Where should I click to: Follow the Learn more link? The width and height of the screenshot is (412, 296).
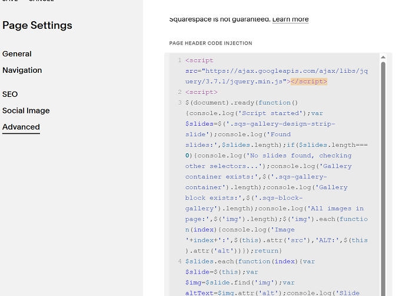(x=290, y=19)
